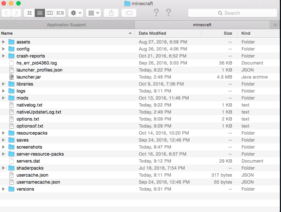Screen dimensions: 281x212
Task: Expand the screenshots folder
Action: (3, 147)
